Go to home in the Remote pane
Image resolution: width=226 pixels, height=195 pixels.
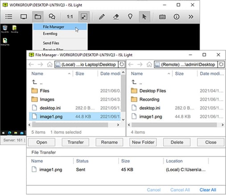tap(149, 65)
